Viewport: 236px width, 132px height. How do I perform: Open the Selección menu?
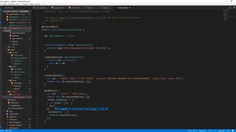(x=11, y=4)
